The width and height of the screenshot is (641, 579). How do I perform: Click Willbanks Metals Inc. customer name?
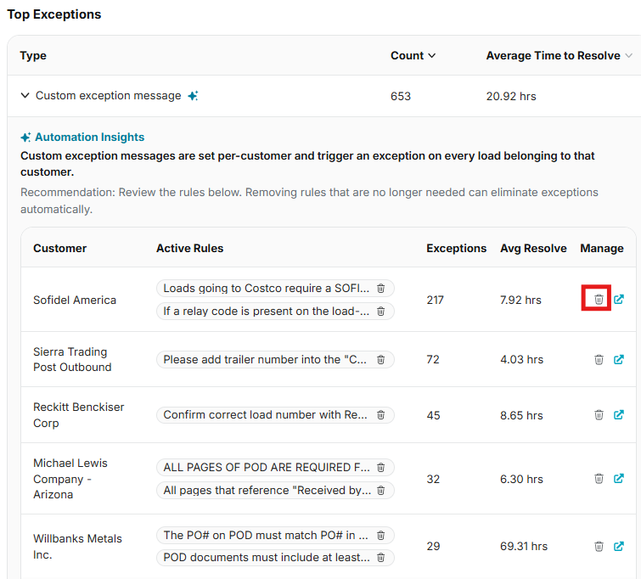[77, 547]
